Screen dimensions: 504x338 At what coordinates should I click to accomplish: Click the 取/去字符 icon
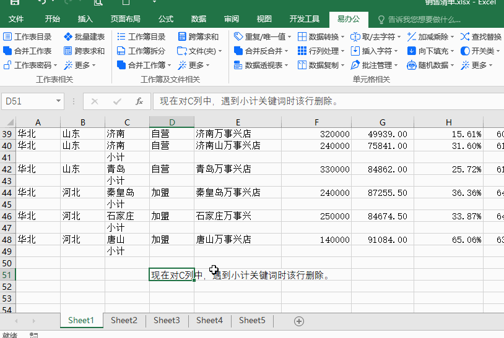tap(355, 36)
